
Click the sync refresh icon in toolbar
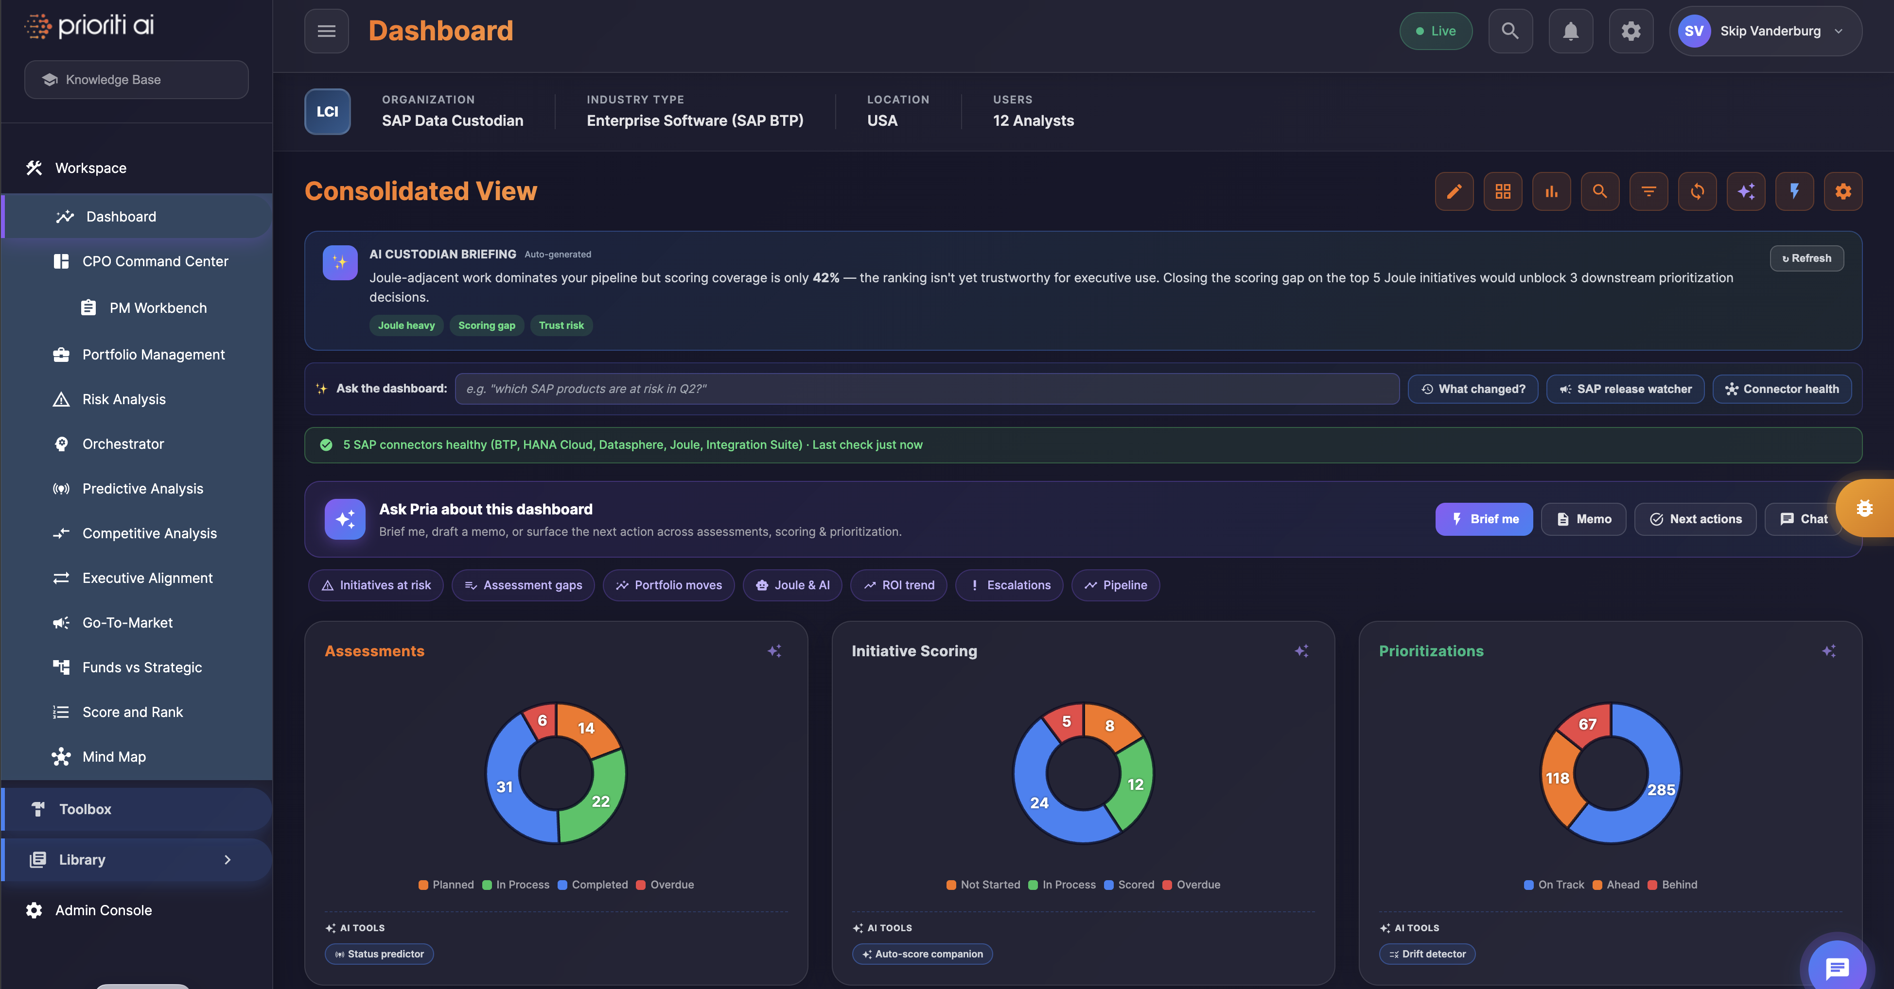[x=1697, y=192]
